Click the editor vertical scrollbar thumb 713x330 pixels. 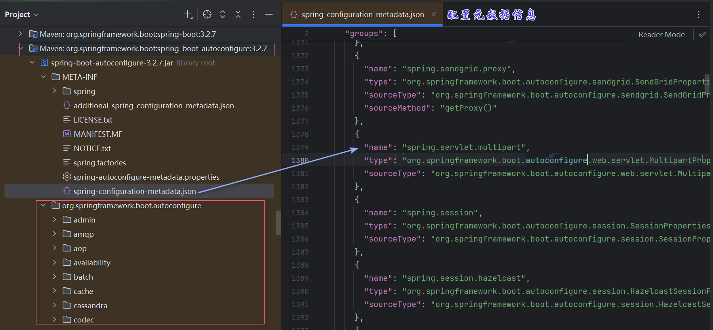tap(707, 84)
